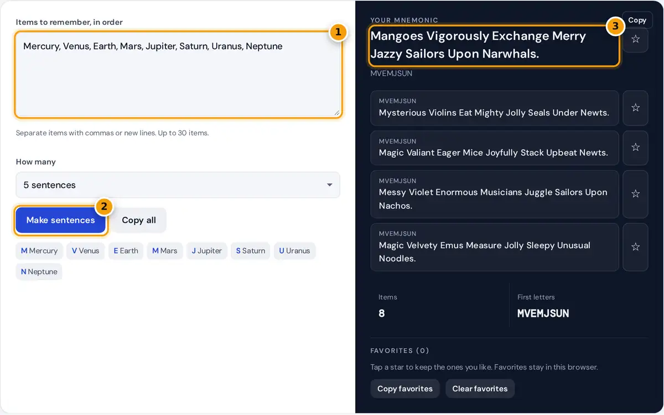
Task: Click the 'Separate items with commas' hint text
Action: (112, 133)
